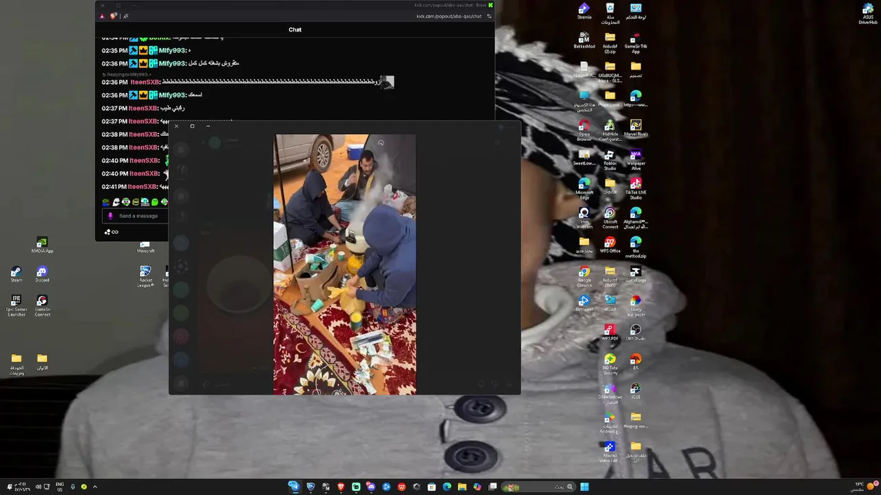Open 360 Total Security shortcut
Viewport: 881px width, 495px height.
click(610, 364)
